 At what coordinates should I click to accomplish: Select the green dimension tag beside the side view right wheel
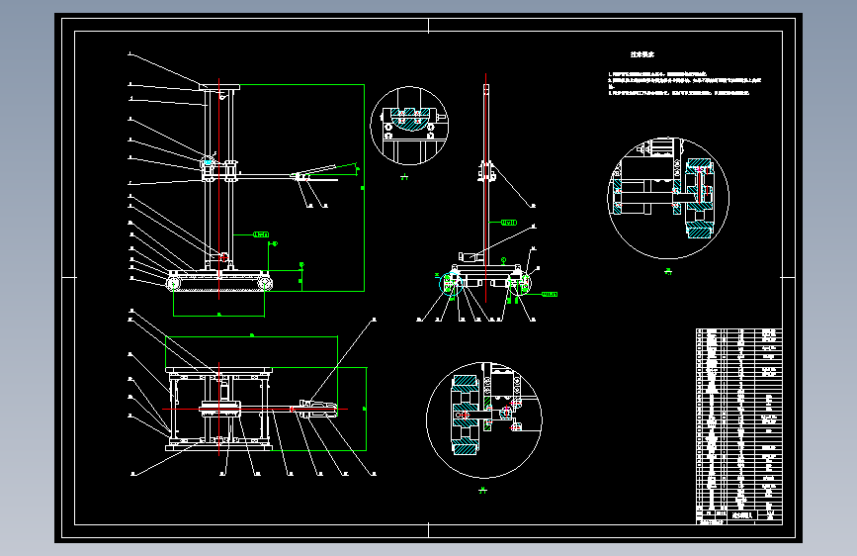[550, 295]
